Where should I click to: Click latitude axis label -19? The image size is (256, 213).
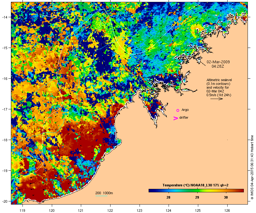click(x=4, y=171)
